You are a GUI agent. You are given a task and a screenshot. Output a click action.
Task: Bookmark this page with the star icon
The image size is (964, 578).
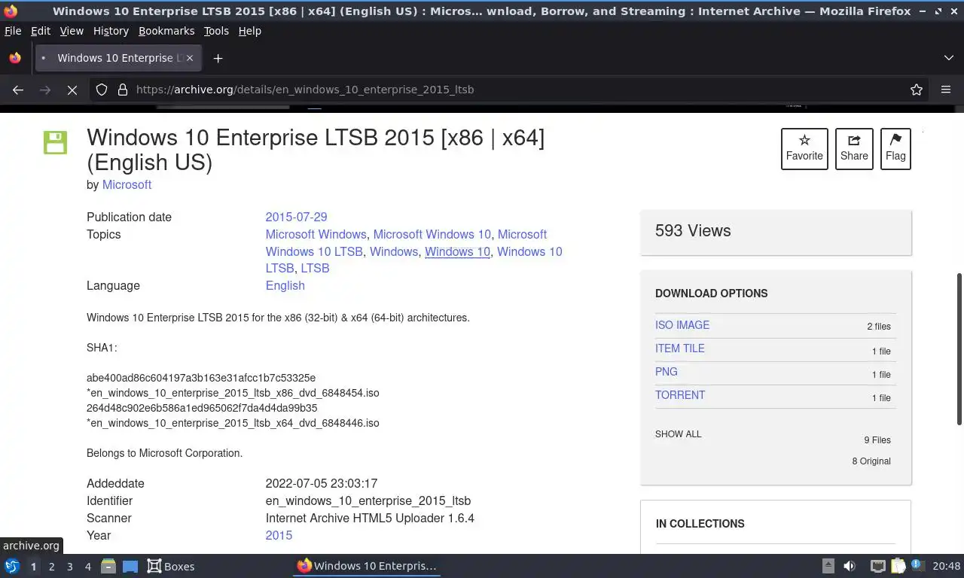(x=917, y=90)
